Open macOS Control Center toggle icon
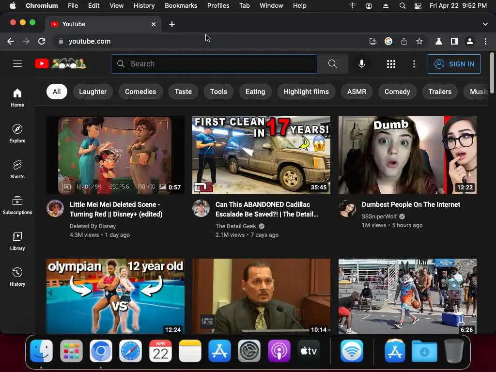The height and width of the screenshot is (372, 496). coord(418,6)
